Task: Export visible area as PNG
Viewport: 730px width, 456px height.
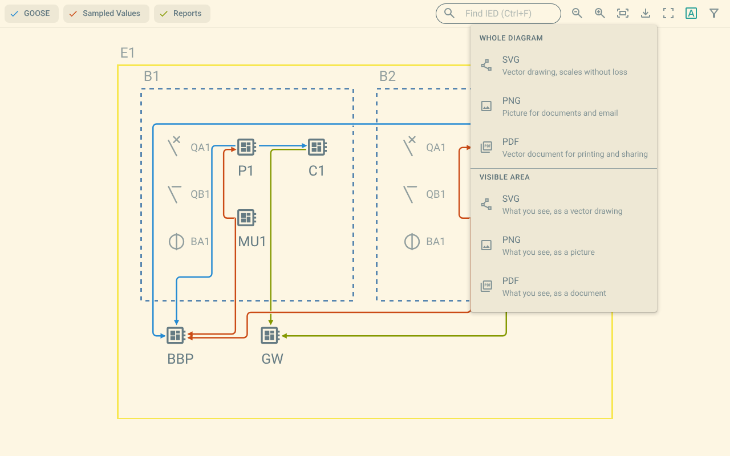Action: point(563,246)
